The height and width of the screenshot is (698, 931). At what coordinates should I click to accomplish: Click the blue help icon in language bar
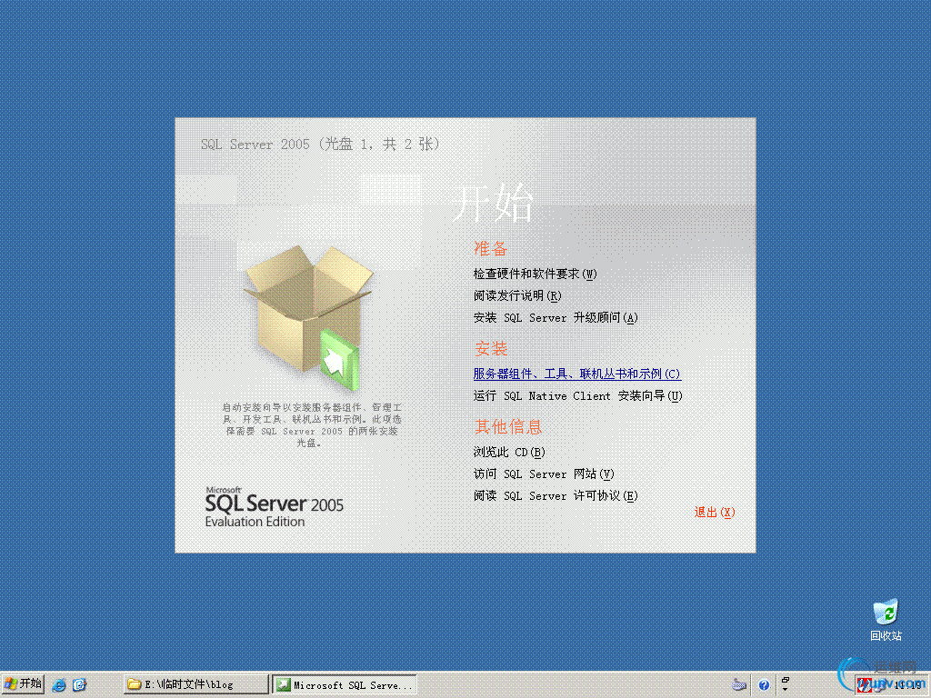[764, 685]
